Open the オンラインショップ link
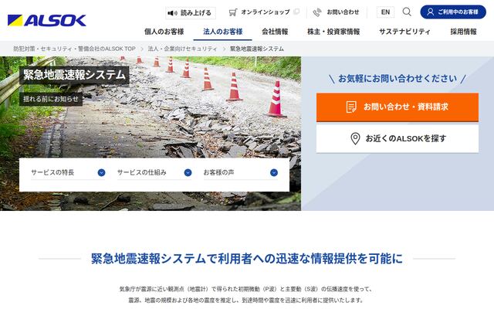The width and height of the screenshot is (494, 309). coord(264,12)
